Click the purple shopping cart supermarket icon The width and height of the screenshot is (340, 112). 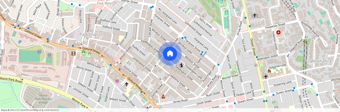point(117,81)
